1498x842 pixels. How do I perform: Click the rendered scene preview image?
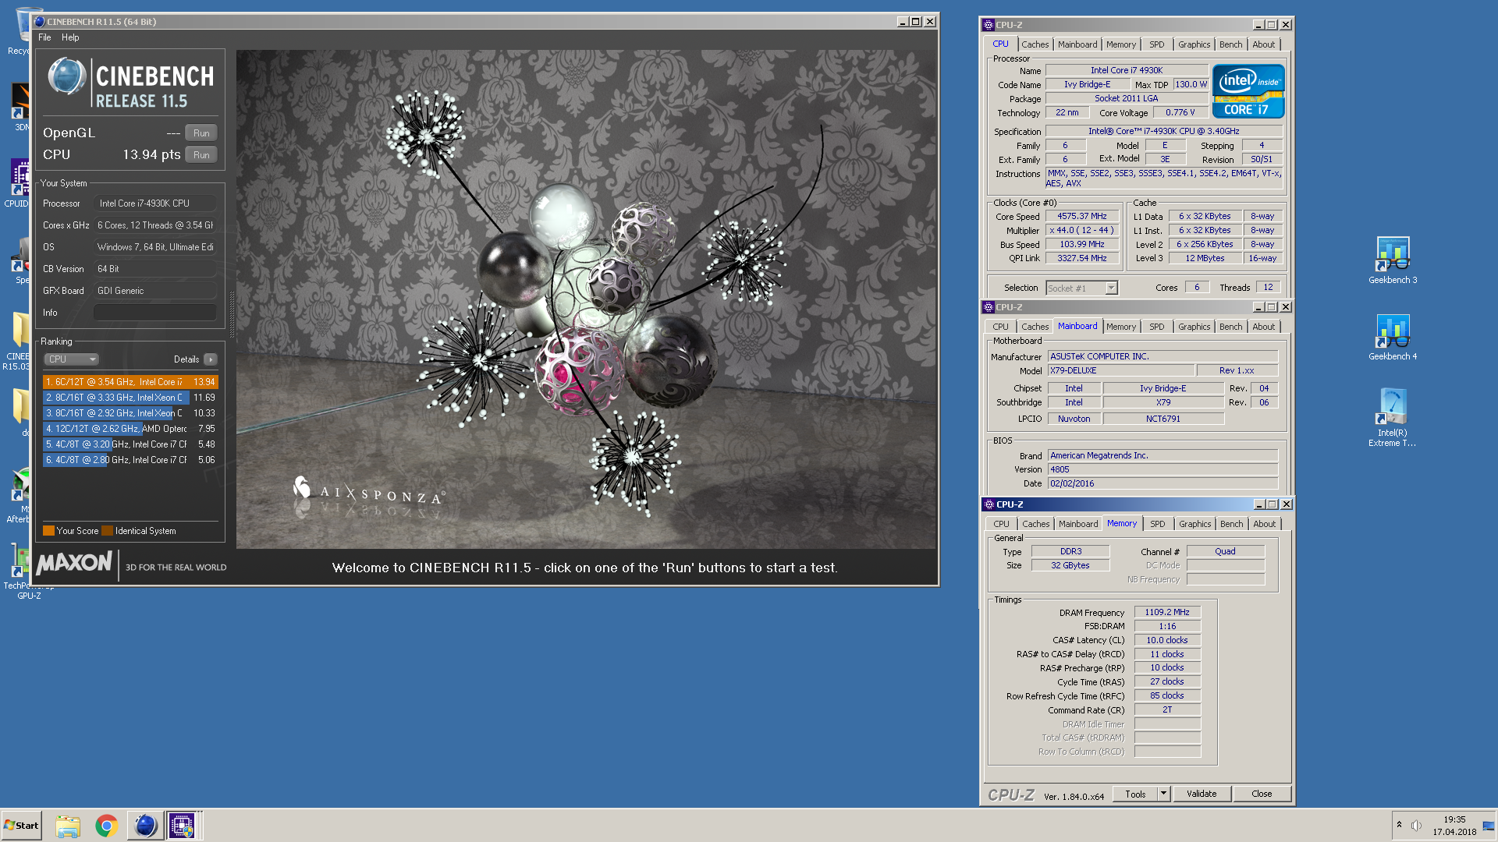tap(586, 299)
